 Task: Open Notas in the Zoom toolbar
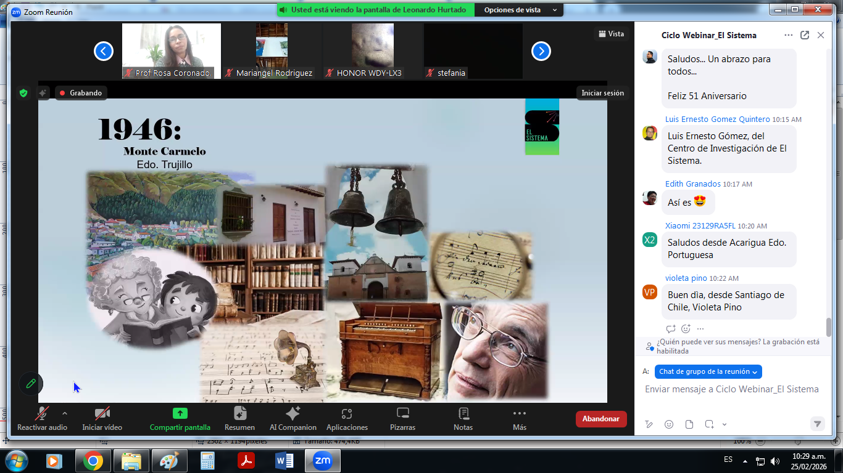tap(462, 419)
